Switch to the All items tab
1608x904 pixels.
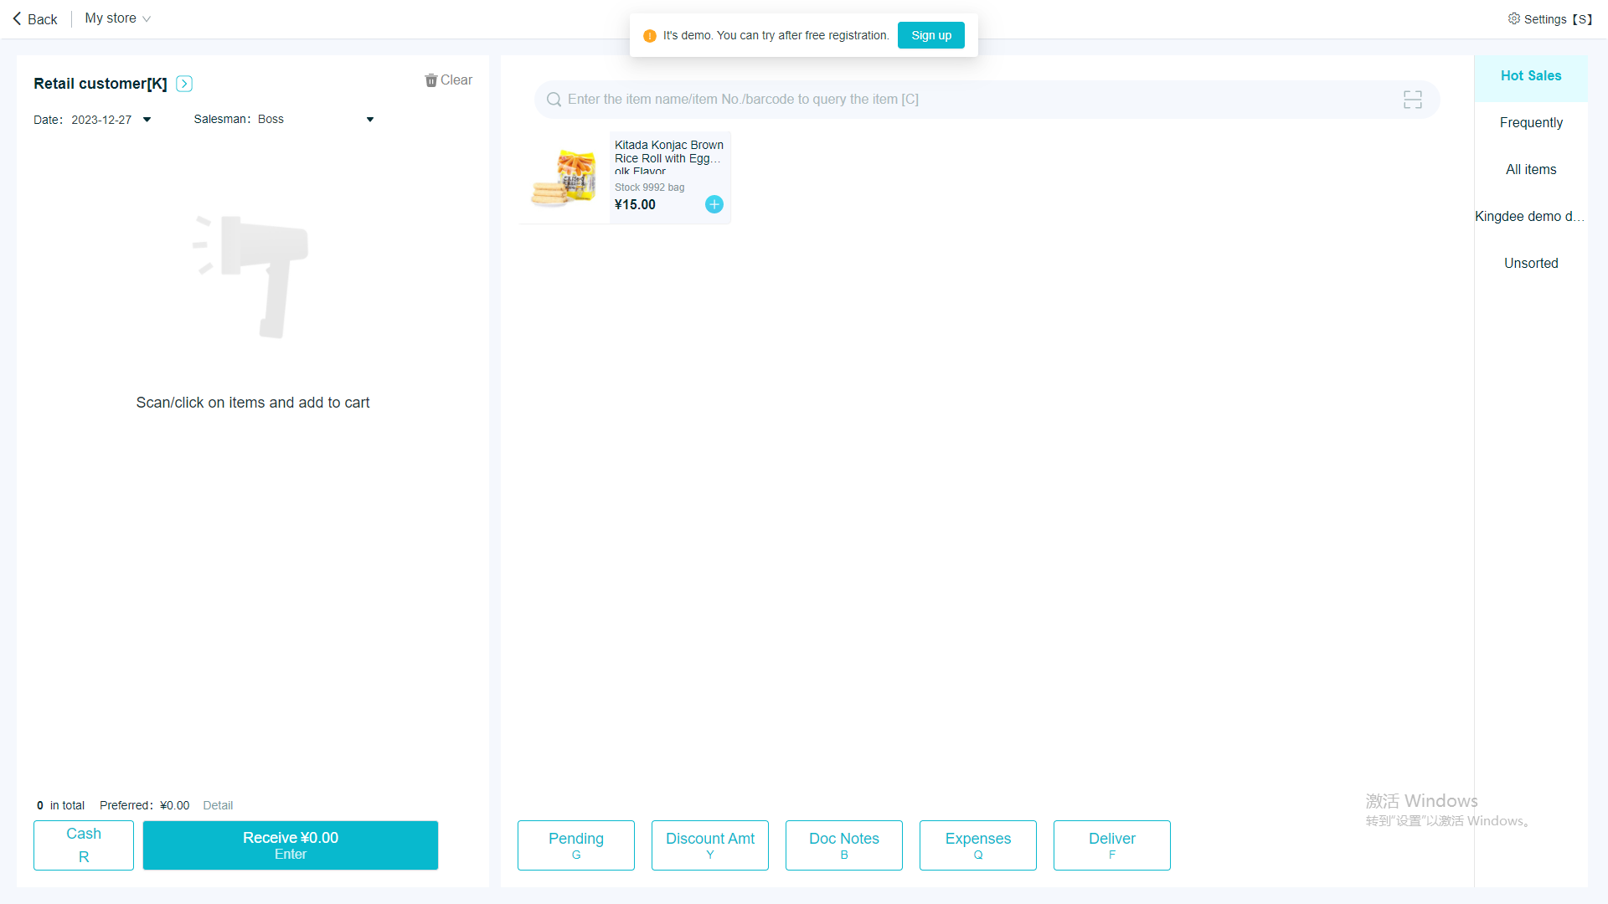coord(1530,170)
